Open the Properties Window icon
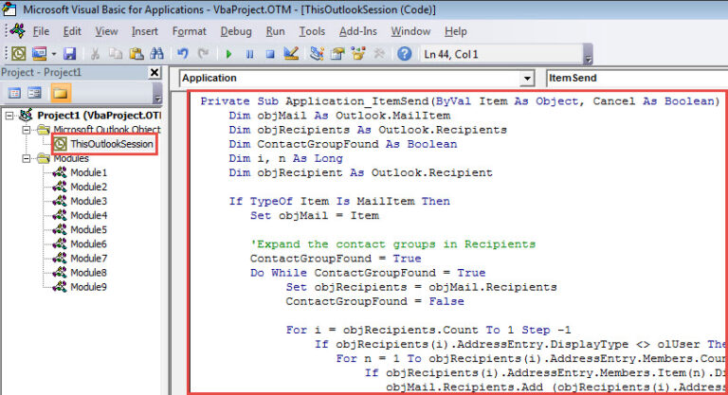The width and height of the screenshot is (728, 395). tap(337, 54)
